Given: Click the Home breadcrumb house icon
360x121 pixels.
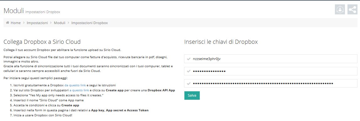Looking at the screenshot, I should 8,23.
